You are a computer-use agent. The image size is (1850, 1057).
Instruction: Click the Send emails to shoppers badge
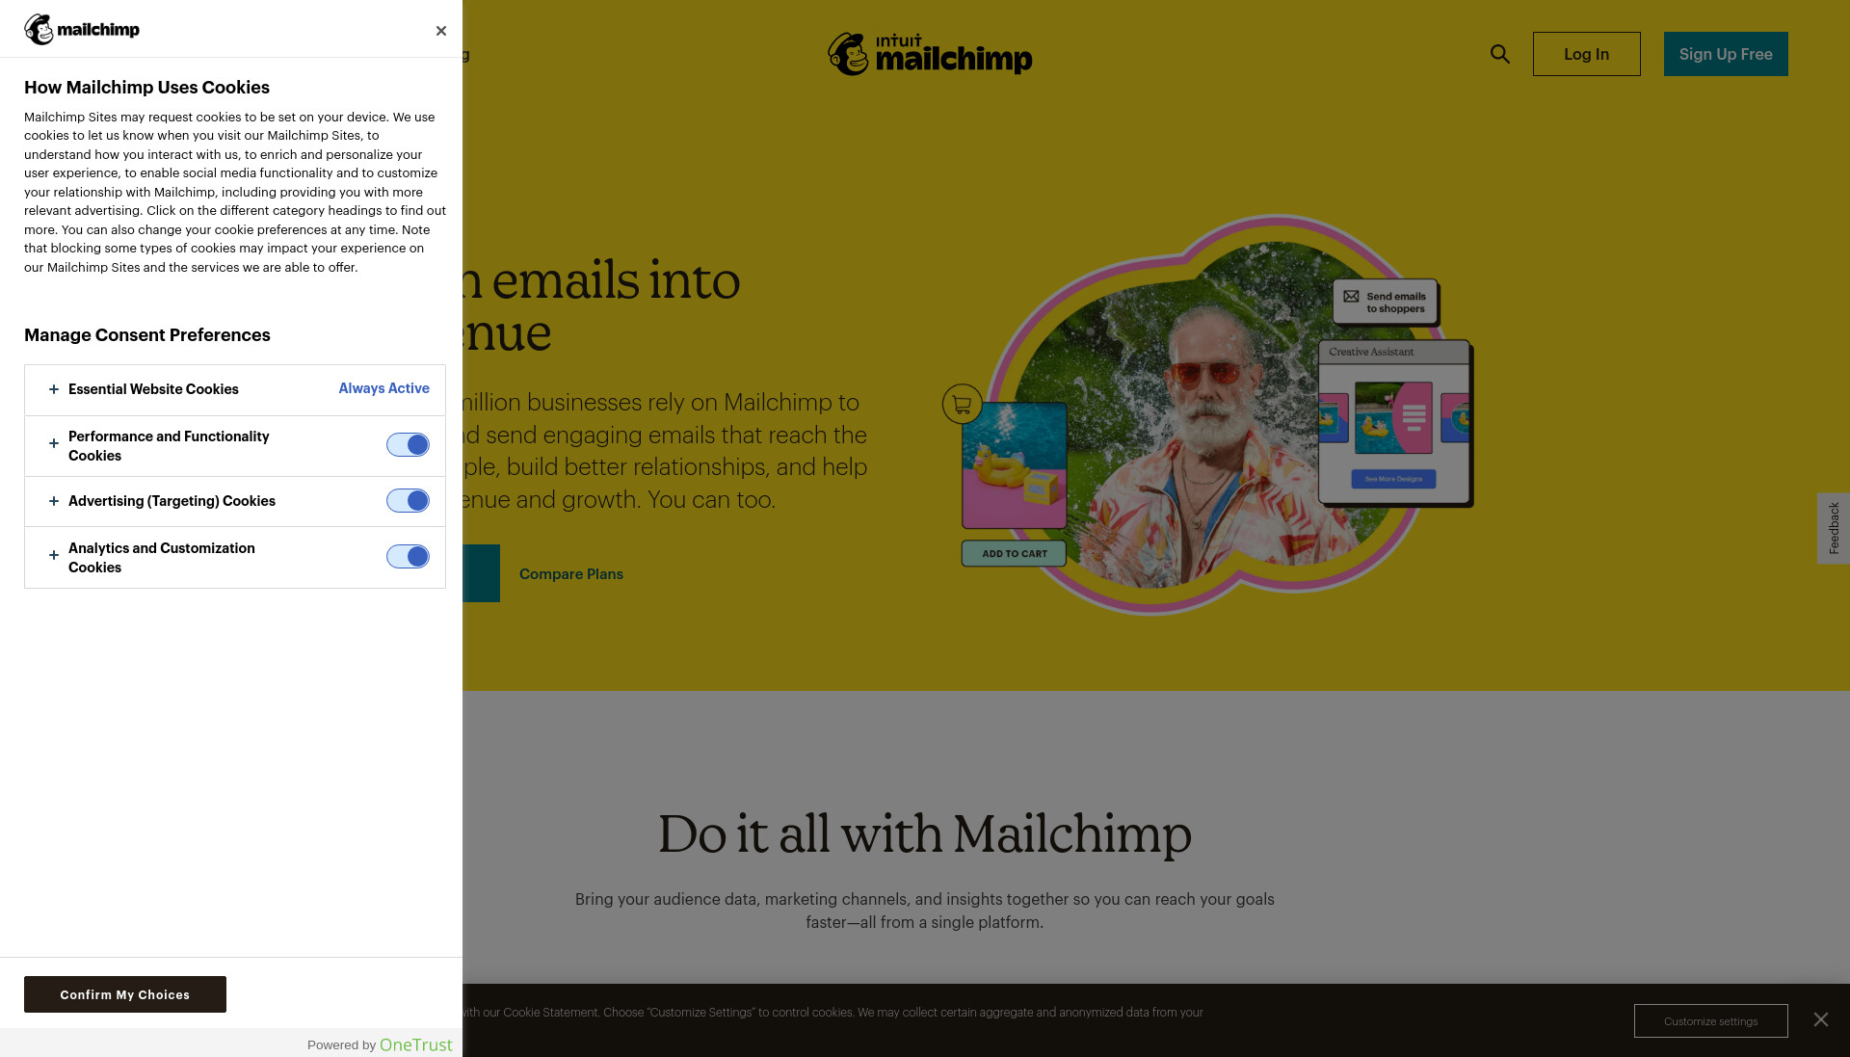click(x=1386, y=303)
